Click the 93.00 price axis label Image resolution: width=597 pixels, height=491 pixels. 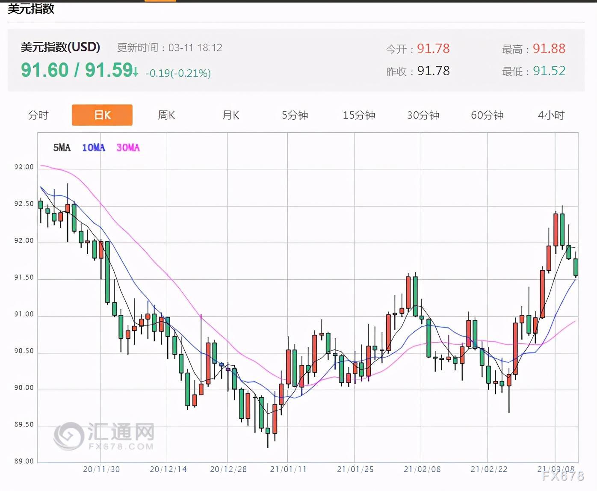pos(24,167)
